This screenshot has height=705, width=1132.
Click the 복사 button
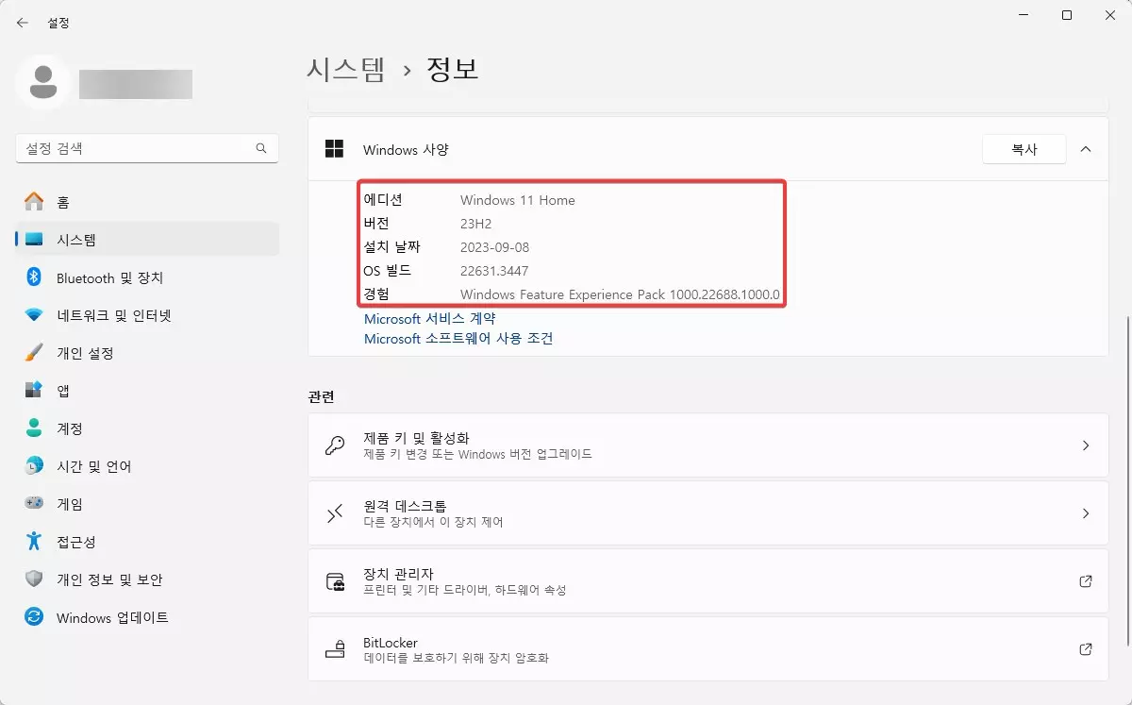(1024, 149)
